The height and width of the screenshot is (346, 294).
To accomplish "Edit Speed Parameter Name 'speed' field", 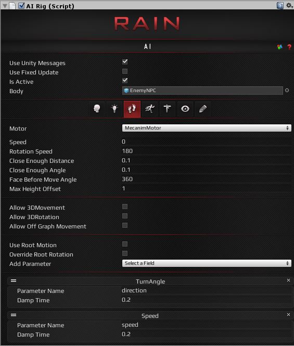I will pyautogui.click(x=207, y=325).
